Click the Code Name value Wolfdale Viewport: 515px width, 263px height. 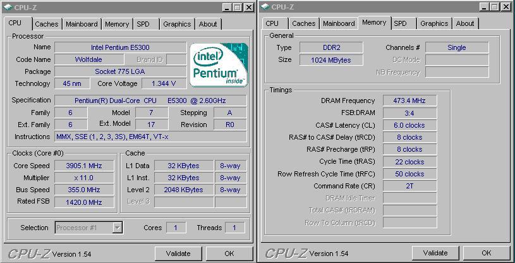click(x=88, y=59)
